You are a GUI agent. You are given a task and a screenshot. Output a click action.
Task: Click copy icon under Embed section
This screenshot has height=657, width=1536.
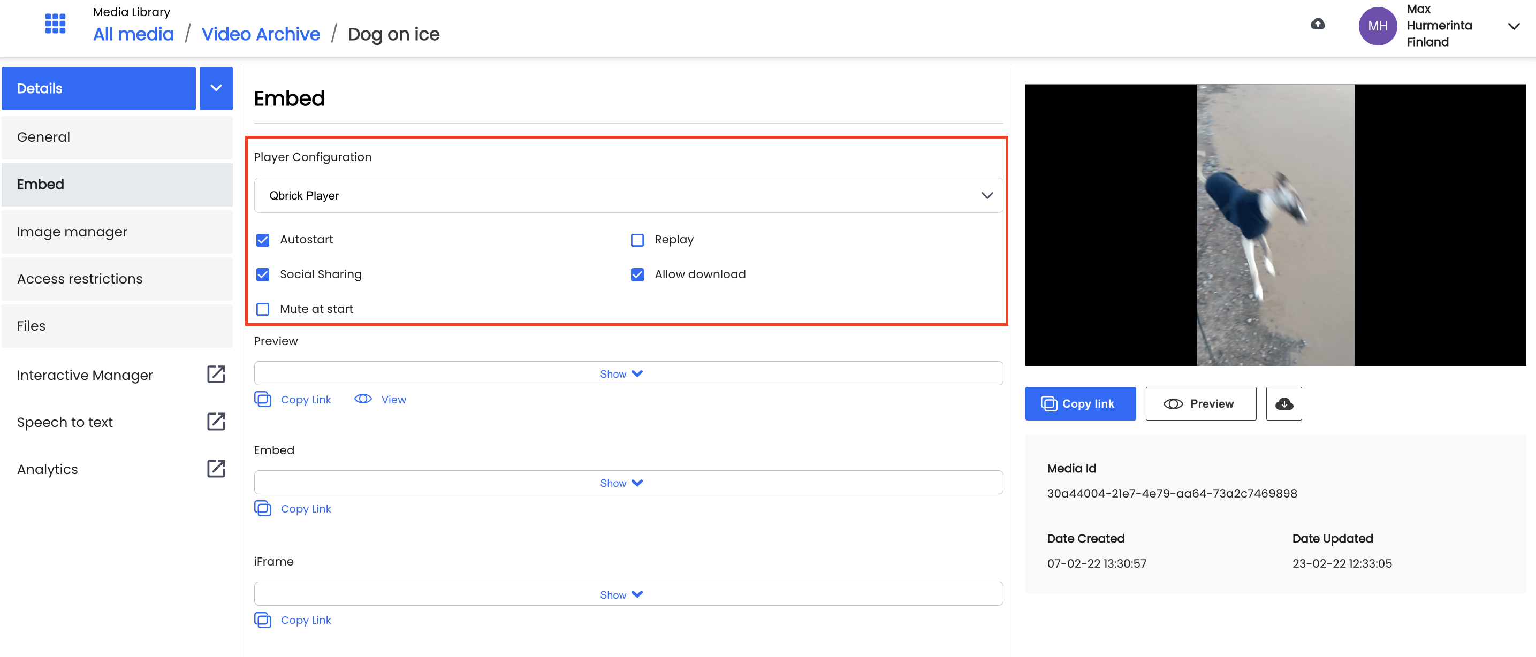262,509
